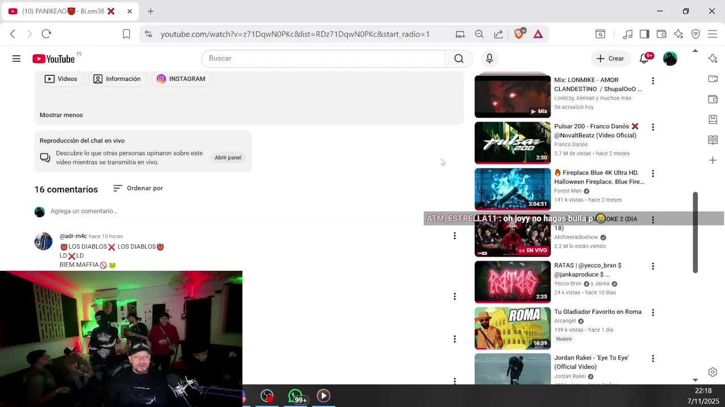The height and width of the screenshot is (407, 725).
Task: Open the Brave sidebar wallet icon
Action: 713,99
